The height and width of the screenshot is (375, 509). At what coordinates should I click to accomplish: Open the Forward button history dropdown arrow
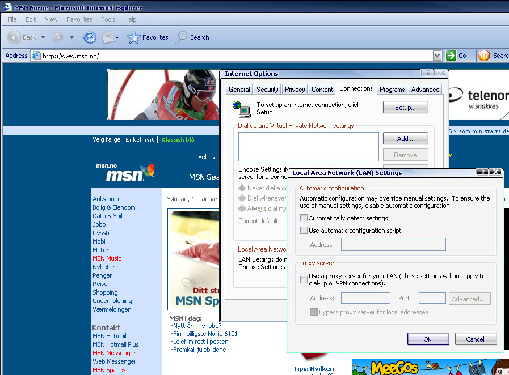71,37
